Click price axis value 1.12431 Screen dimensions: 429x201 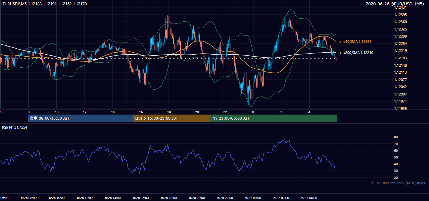[401, 7]
